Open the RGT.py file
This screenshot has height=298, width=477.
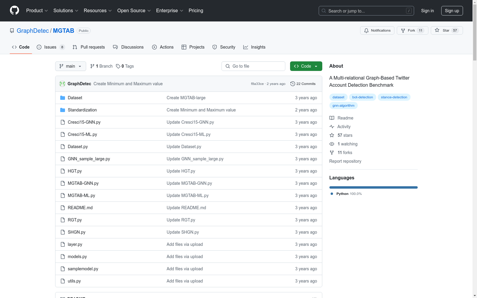[75, 220]
